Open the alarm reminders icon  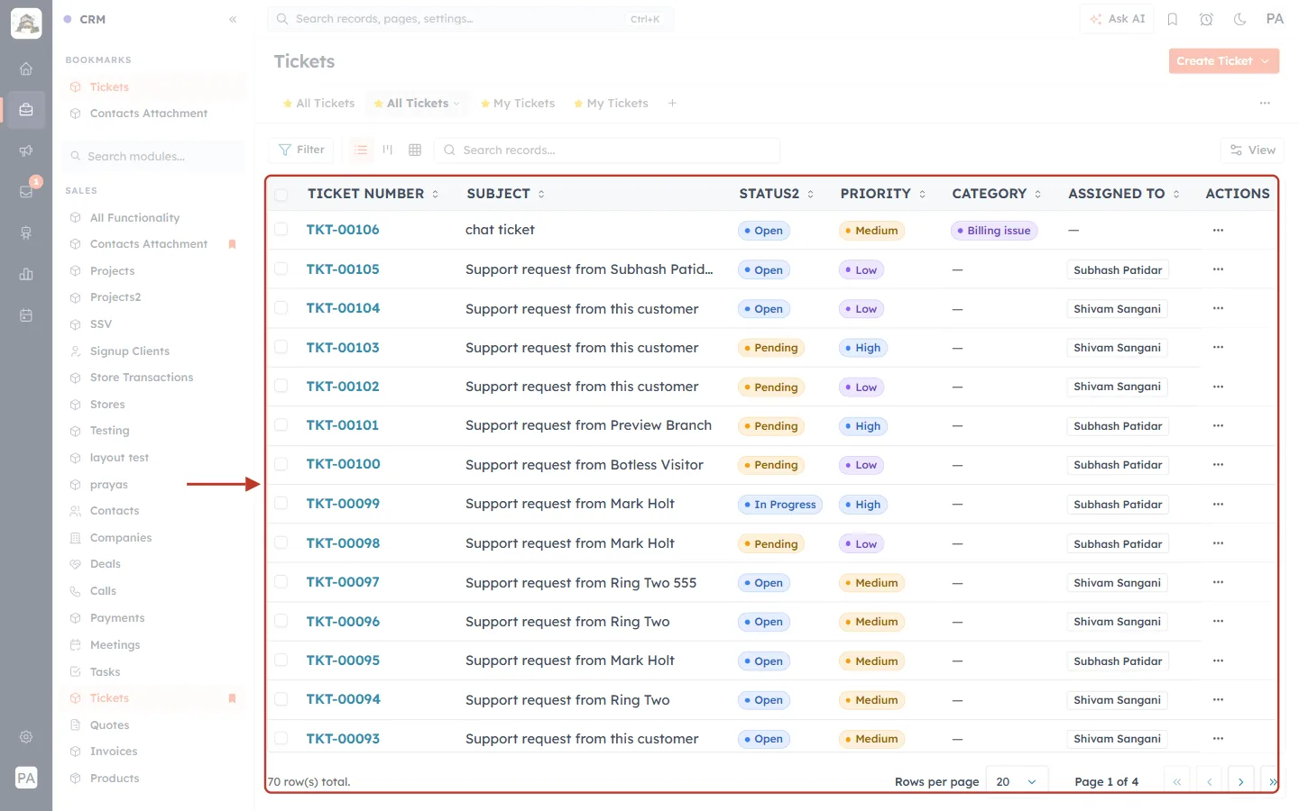point(1206,19)
